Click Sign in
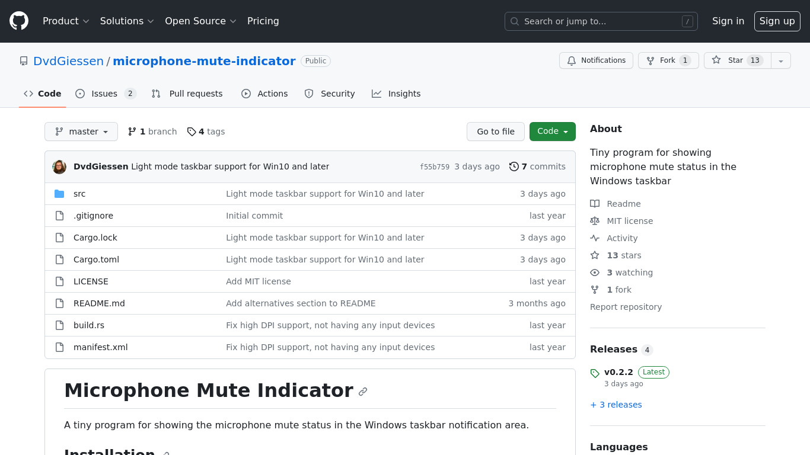 [728, 21]
